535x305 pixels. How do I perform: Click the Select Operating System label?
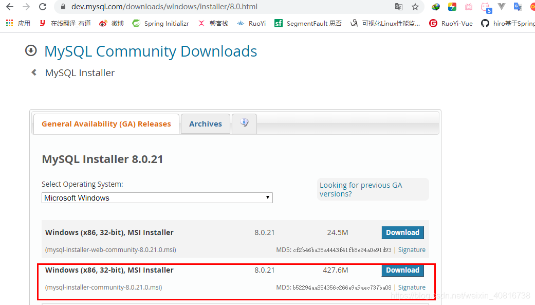coord(82,184)
